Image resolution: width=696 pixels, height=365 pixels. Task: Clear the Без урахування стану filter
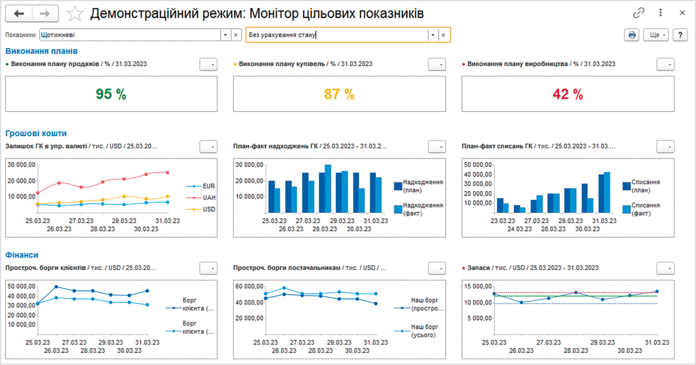443,35
